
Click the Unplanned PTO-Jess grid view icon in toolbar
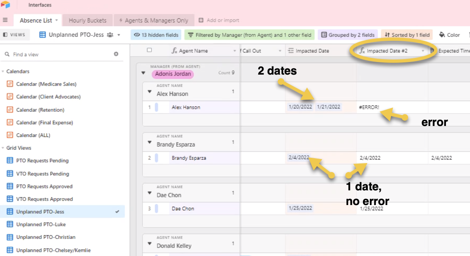click(43, 35)
